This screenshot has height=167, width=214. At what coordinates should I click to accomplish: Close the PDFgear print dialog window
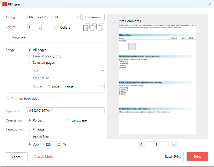click(209, 4)
